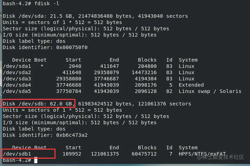
Task: Click the blocks value '2098176'
Action: pos(146,85)
